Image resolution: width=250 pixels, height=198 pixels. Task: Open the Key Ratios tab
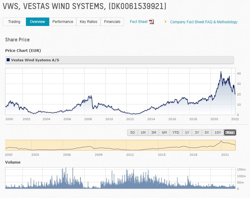pos(88,21)
